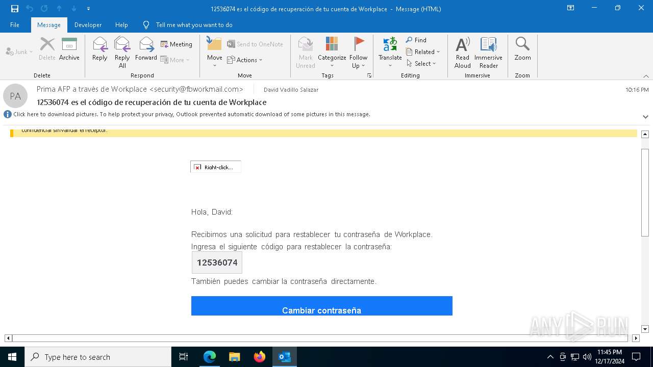
Task: Show hidden system tray icons
Action: pos(550,357)
